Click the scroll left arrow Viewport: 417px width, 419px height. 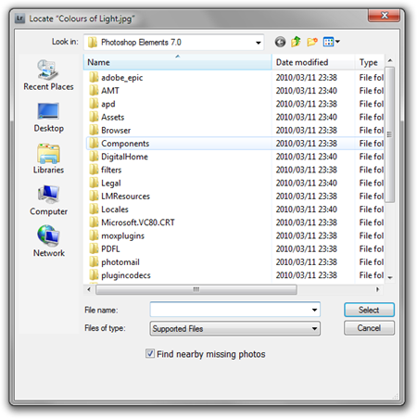(x=89, y=289)
